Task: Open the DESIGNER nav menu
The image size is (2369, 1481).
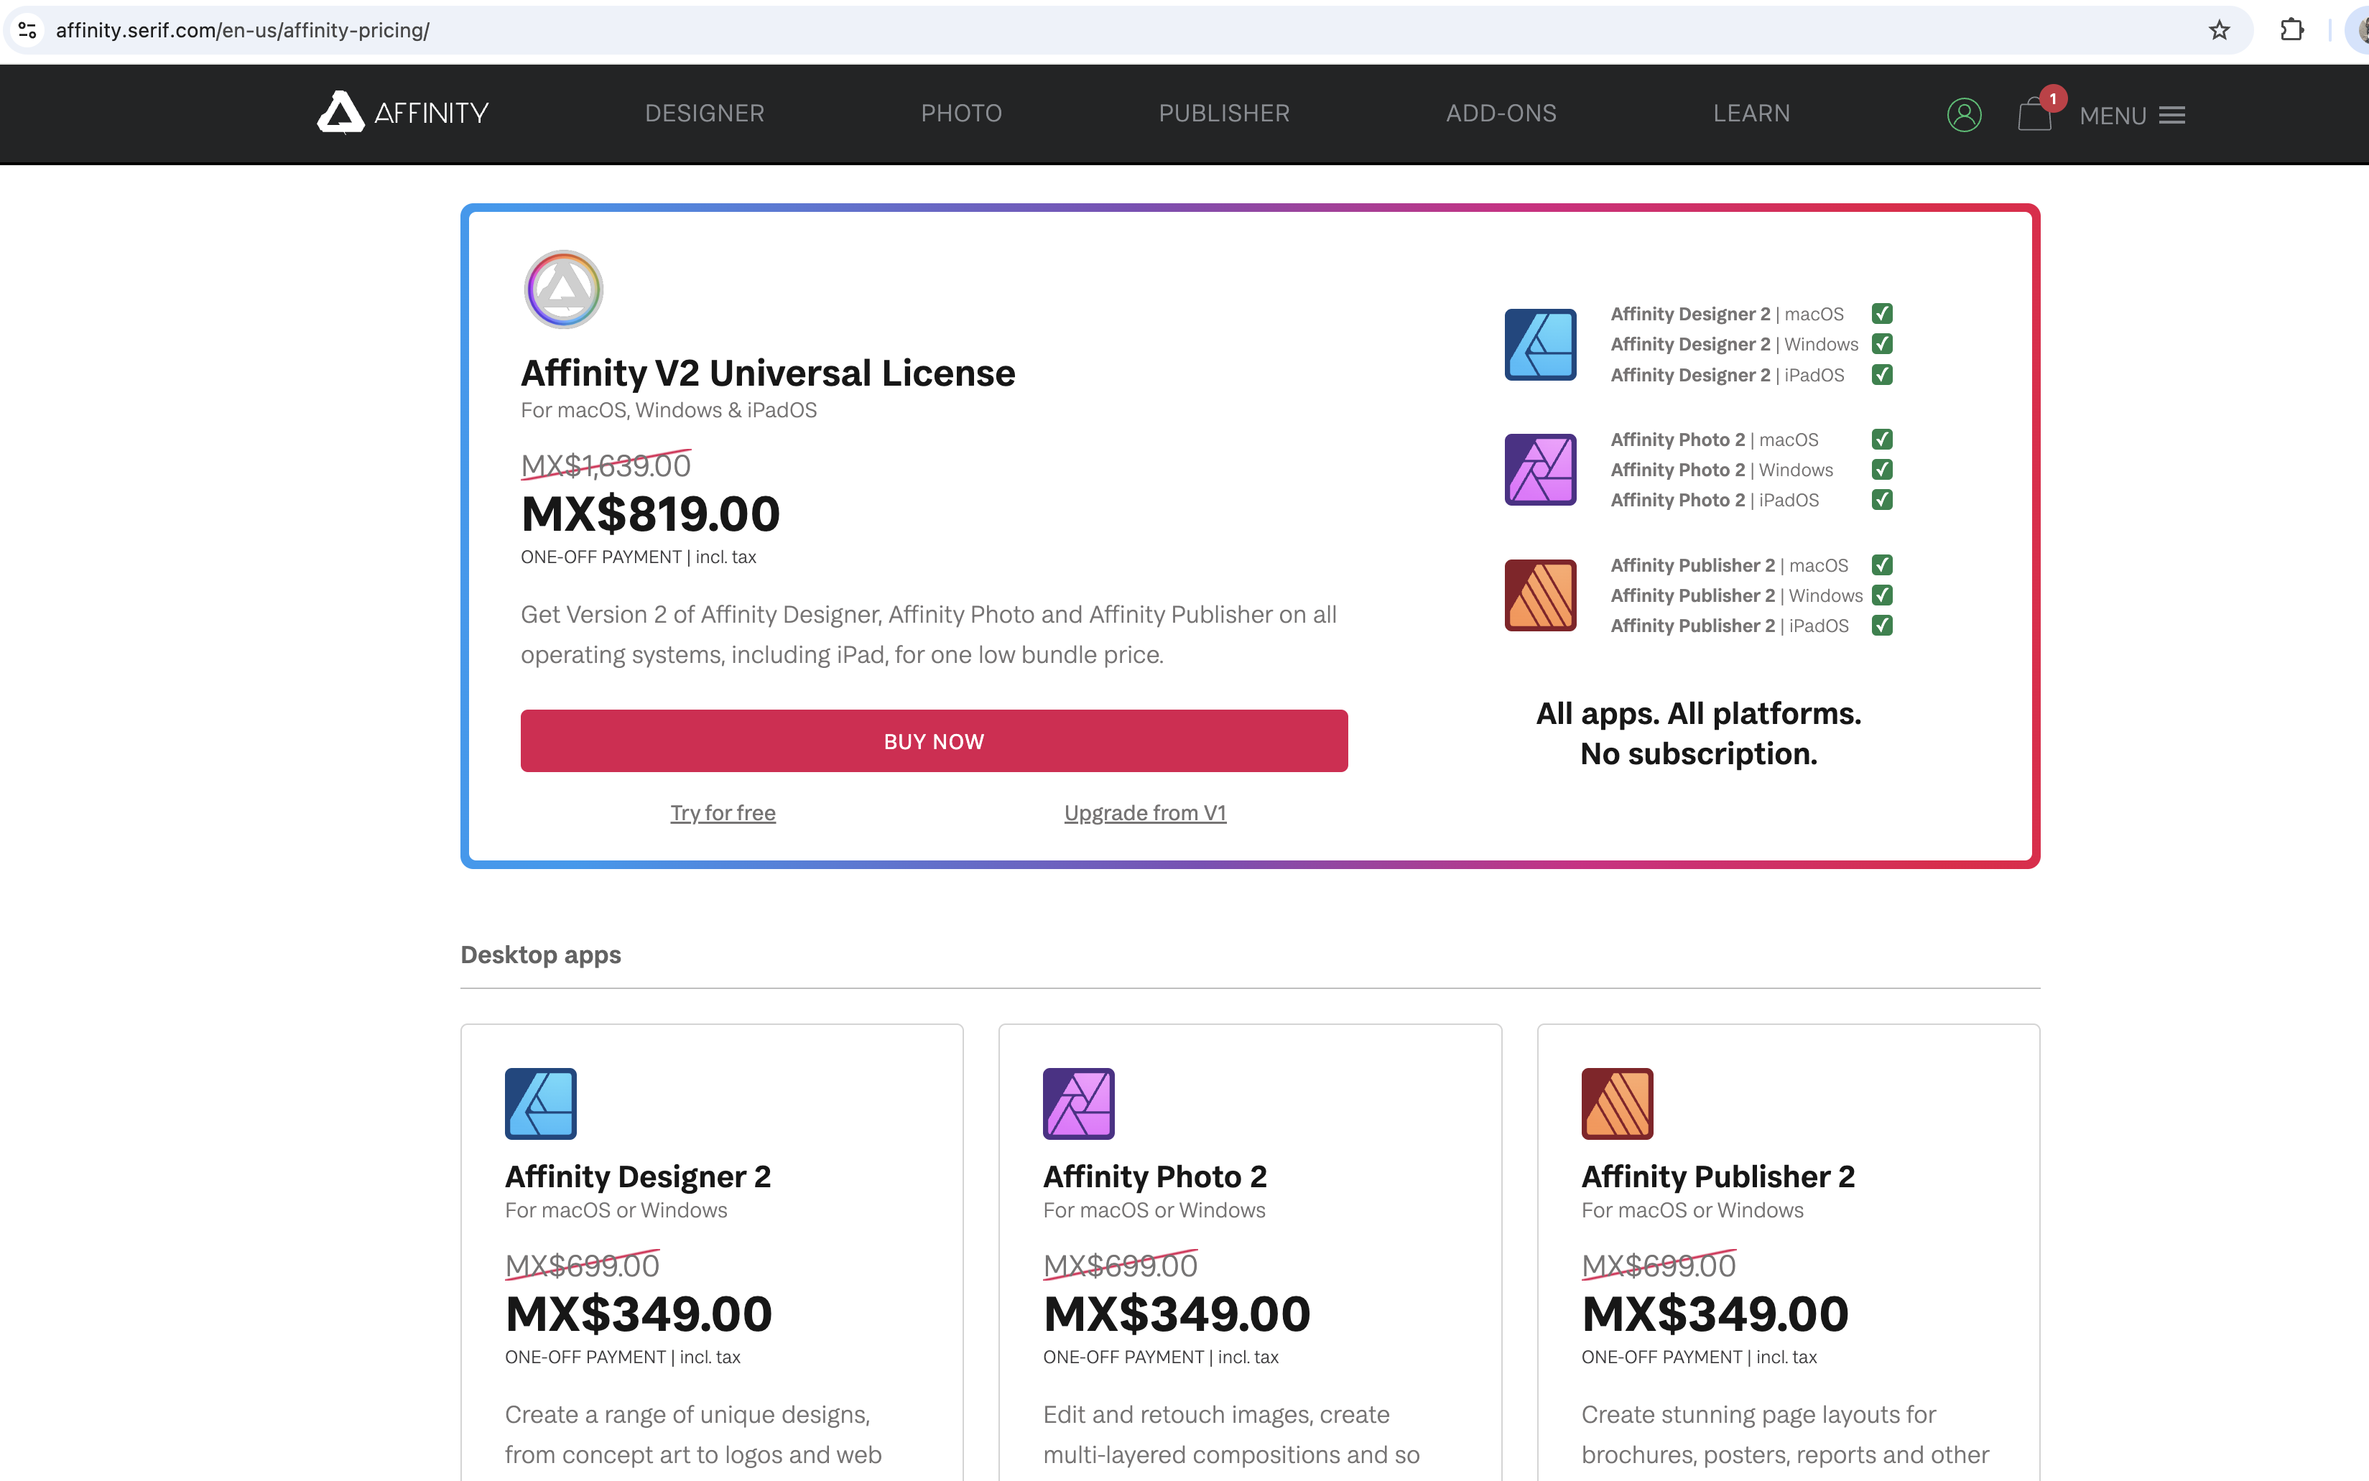Action: pos(704,113)
